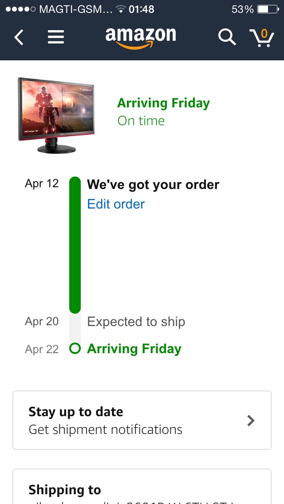Tap the Wi-Fi status icon
This screenshot has height=504, width=284.
120,9
